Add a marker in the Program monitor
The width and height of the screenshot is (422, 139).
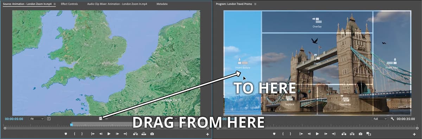click(275, 134)
